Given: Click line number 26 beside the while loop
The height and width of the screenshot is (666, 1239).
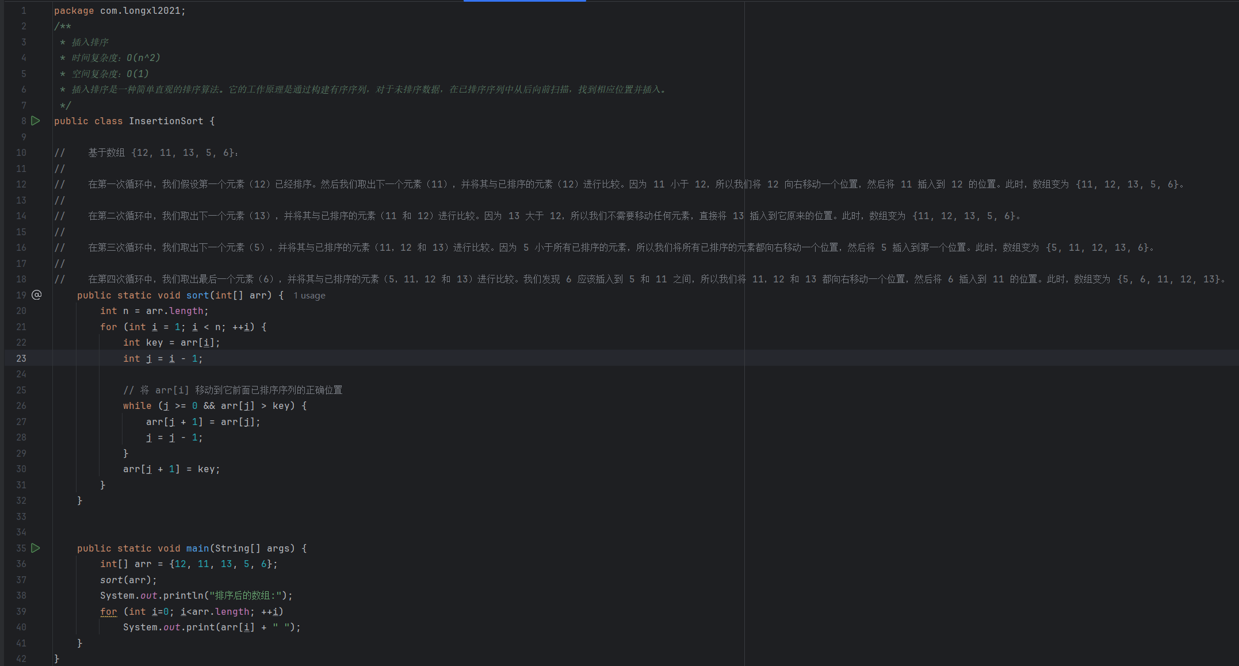Looking at the screenshot, I should coord(21,406).
